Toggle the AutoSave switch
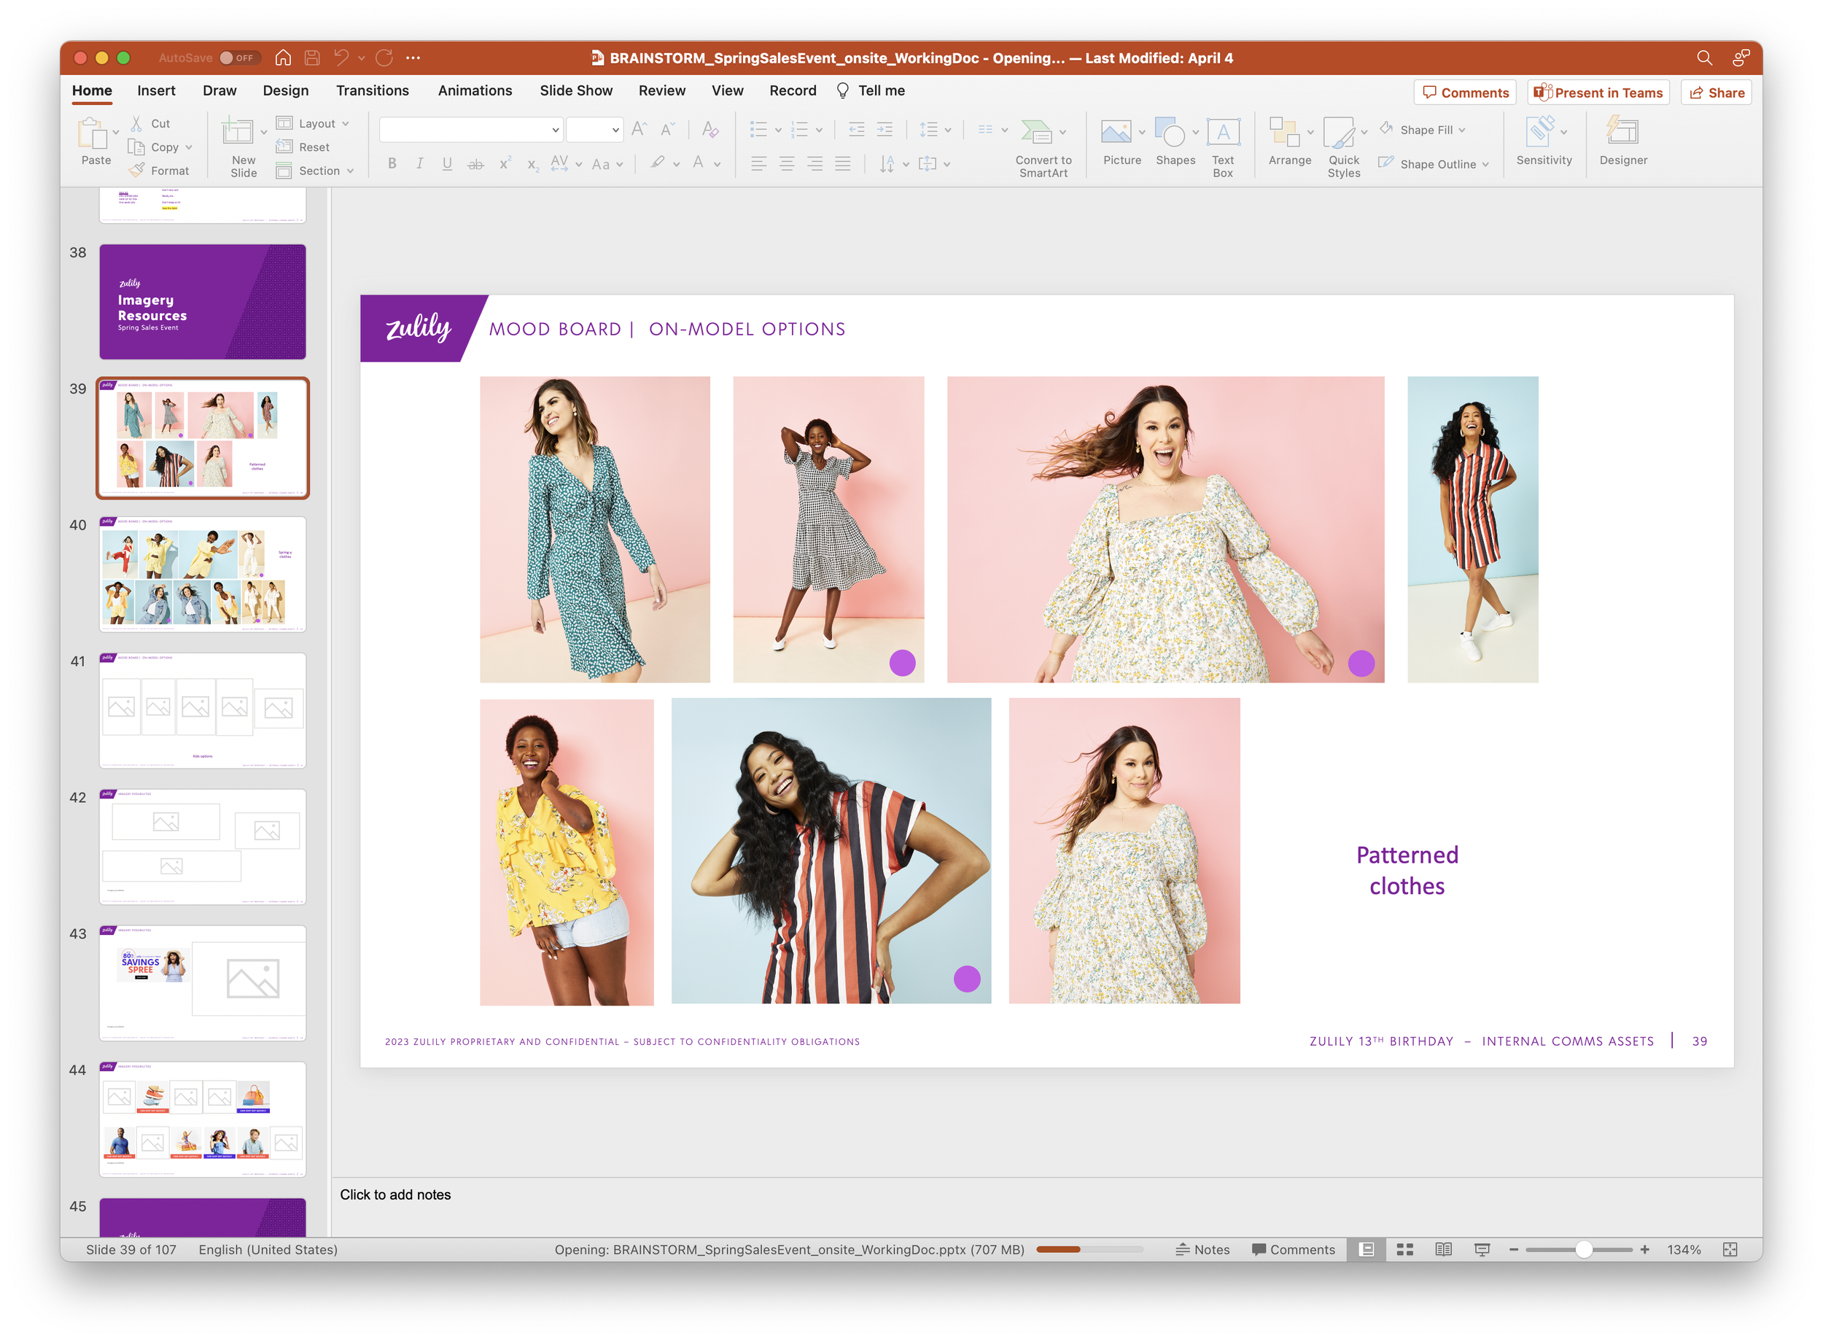Viewport: 1823px width, 1341px height. [238, 58]
